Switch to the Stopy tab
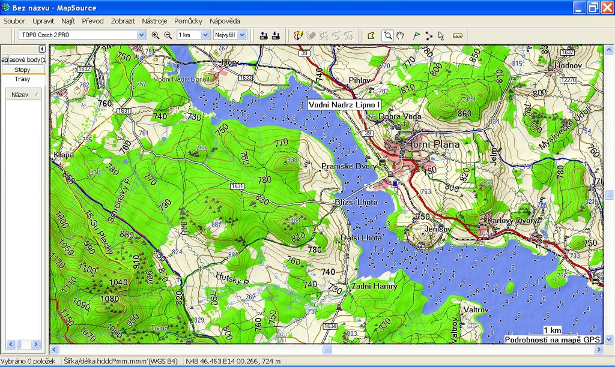This screenshot has height=367, width=615. click(x=22, y=70)
